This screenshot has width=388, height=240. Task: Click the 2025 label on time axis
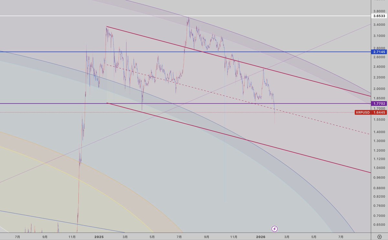point(99,237)
